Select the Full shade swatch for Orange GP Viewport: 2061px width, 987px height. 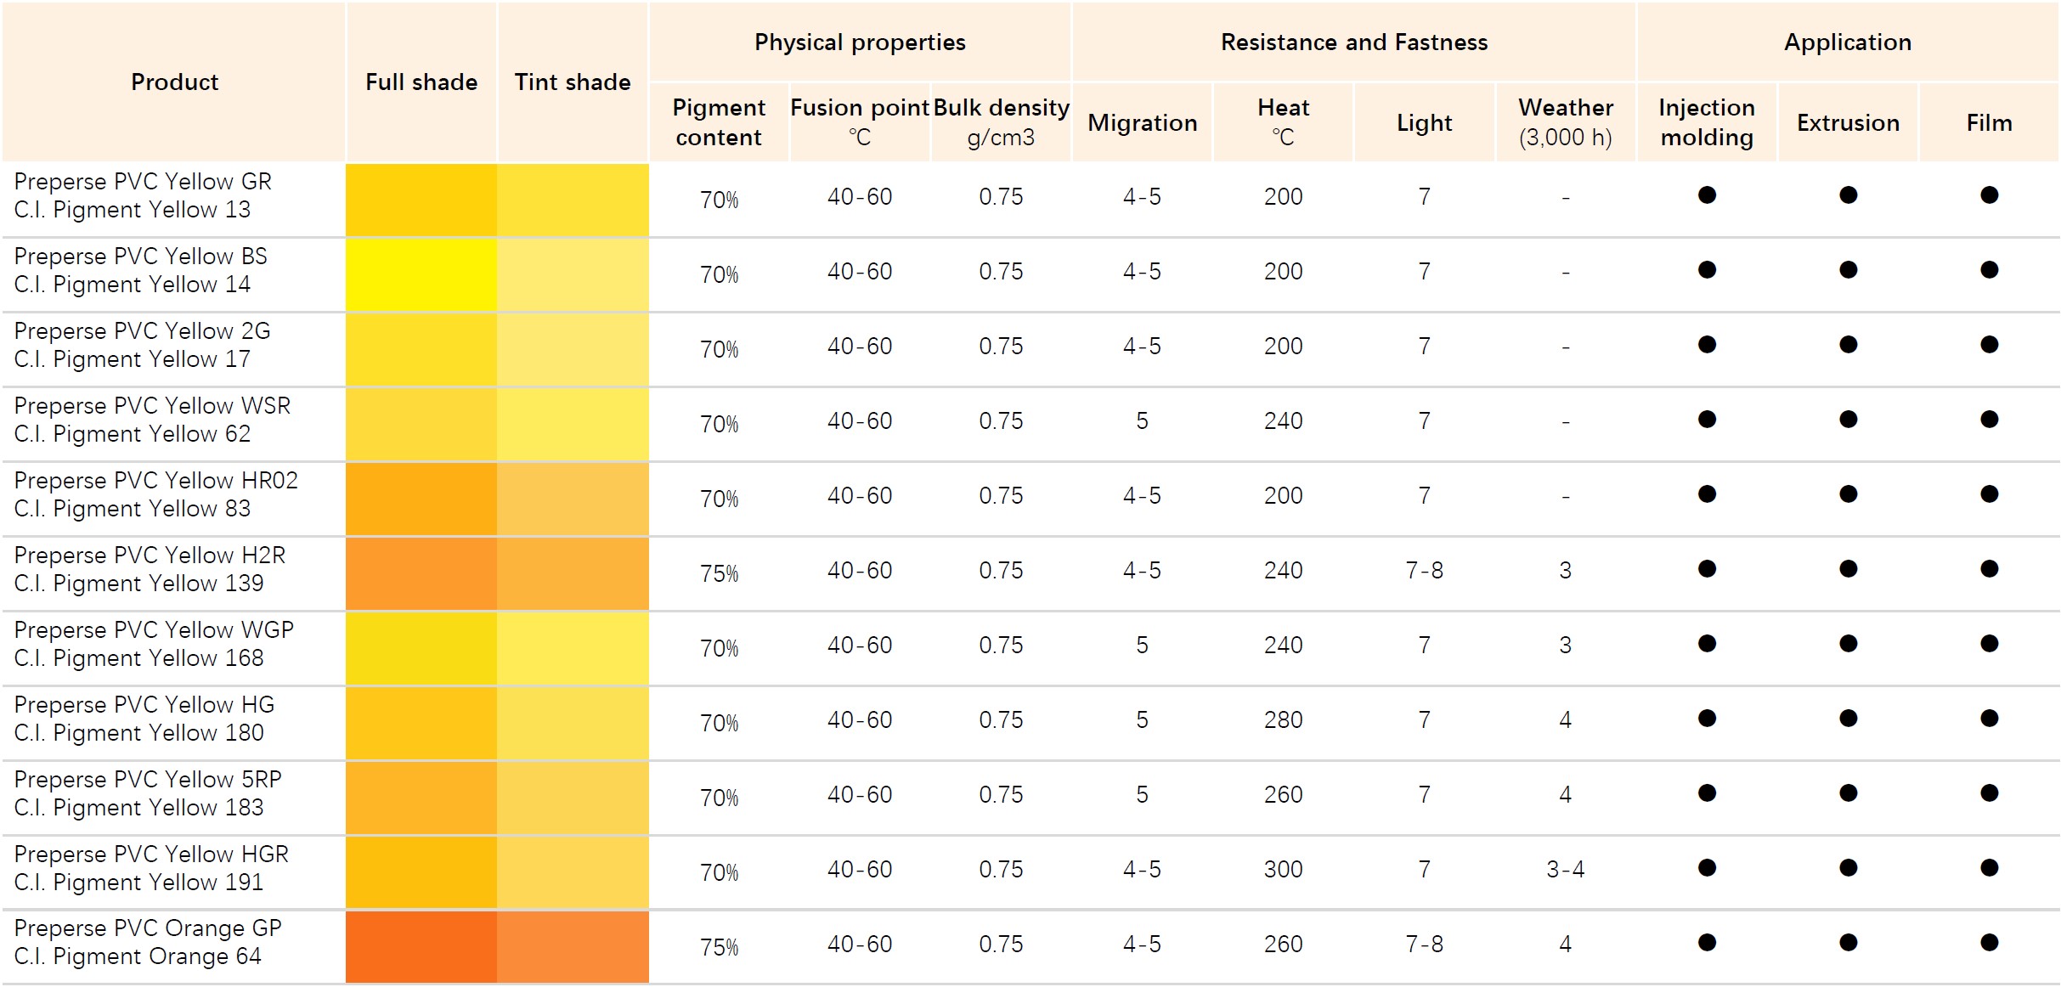pos(421,946)
